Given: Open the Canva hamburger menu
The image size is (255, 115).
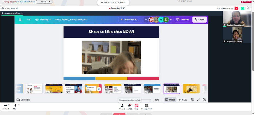Looking at the screenshot, I should tap(20, 20).
